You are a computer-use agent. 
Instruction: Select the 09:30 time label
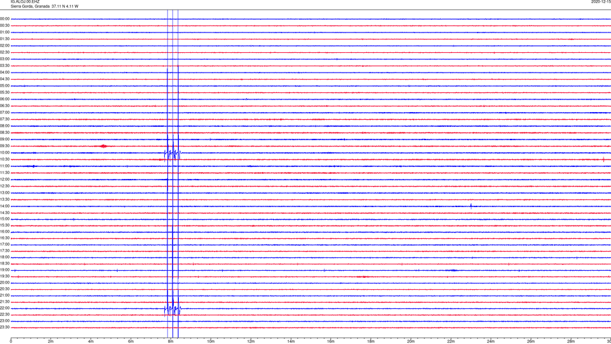click(4, 146)
